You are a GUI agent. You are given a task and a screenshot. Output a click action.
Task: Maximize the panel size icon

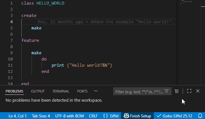pos(189,91)
